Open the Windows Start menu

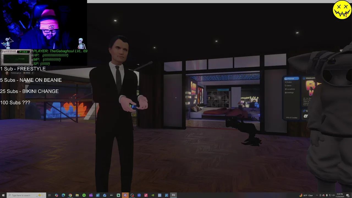pyautogui.click(x=3, y=195)
